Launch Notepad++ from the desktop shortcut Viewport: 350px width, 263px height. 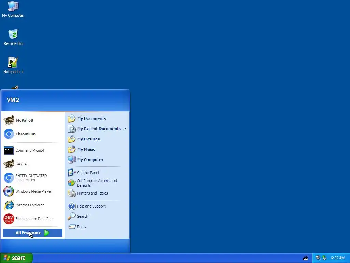pos(13,62)
